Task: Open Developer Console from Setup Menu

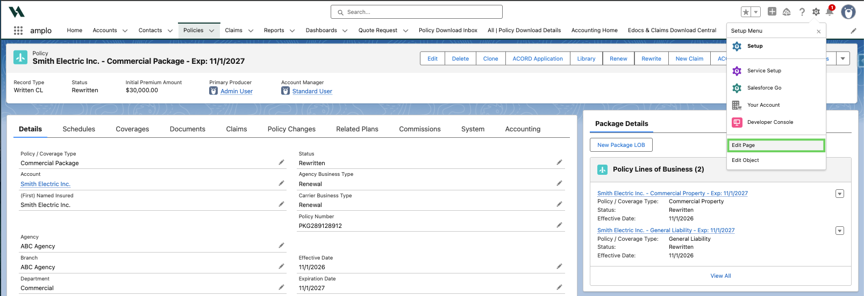Action: coord(776,122)
